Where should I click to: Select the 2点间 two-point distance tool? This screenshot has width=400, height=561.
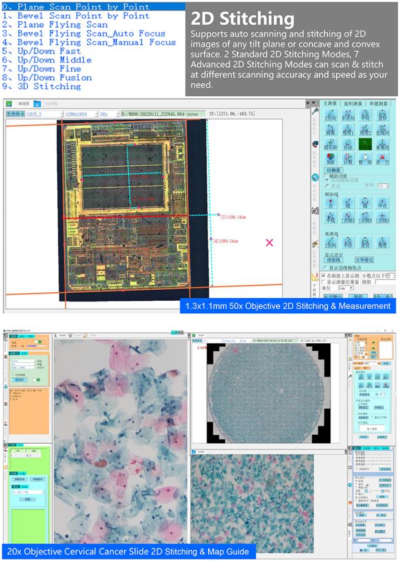pyautogui.click(x=330, y=115)
